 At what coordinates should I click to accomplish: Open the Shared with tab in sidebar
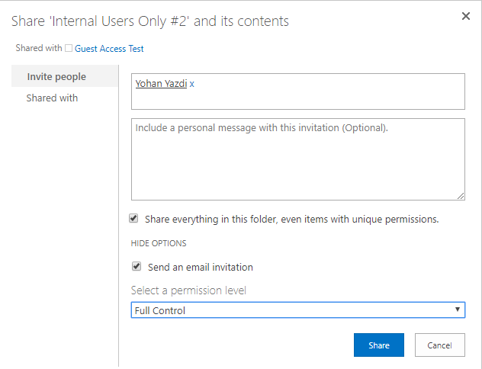52,98
